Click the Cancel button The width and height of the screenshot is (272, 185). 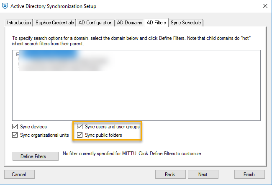pos(19,174)
